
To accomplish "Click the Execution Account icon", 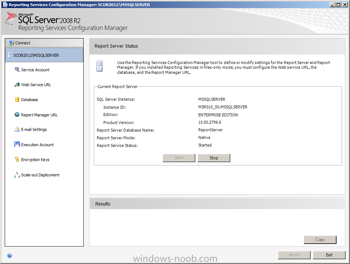I will pos(17,144).
